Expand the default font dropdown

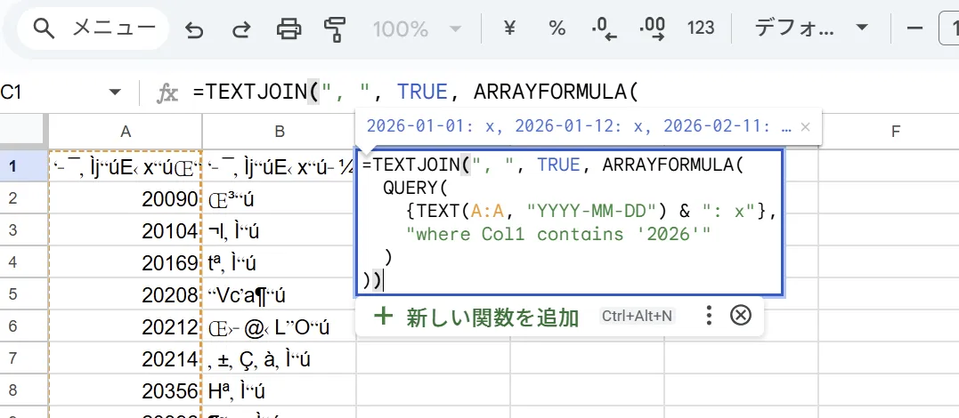click(x=810, y=28)
